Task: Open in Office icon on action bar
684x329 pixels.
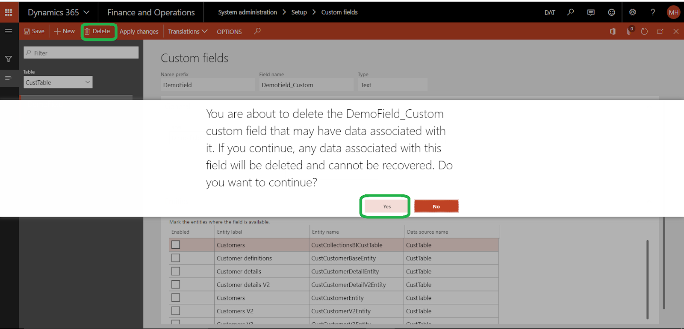Action: point(613,32)
